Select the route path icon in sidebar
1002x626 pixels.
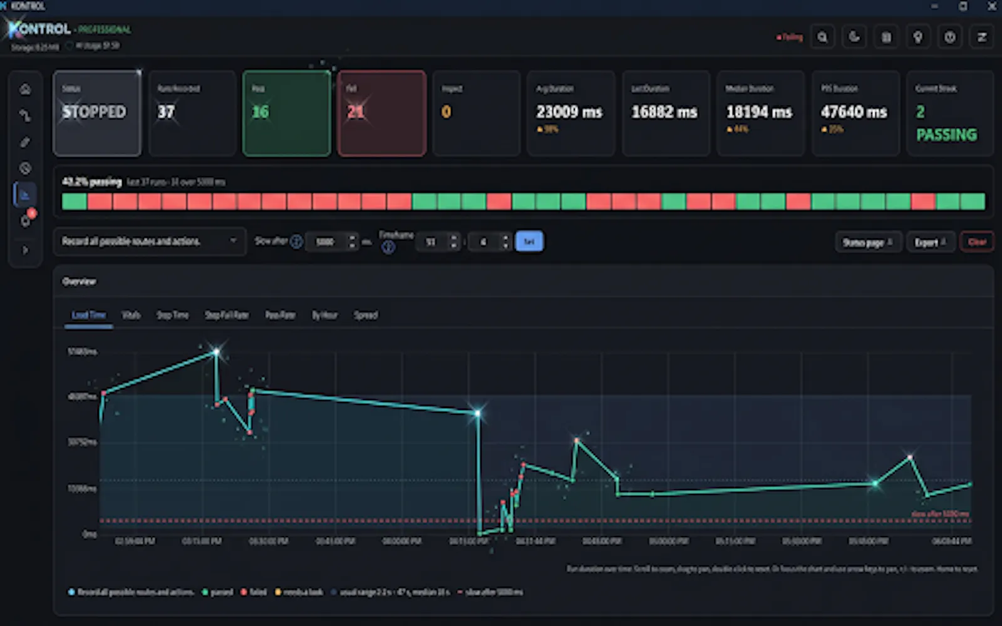tap(25, 116)
